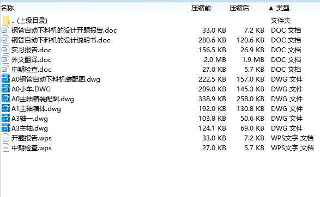320x197 pixels.
Task: Click the DWG icon beside A0主轴箱装配图.dwg
Action: [5, 99]
